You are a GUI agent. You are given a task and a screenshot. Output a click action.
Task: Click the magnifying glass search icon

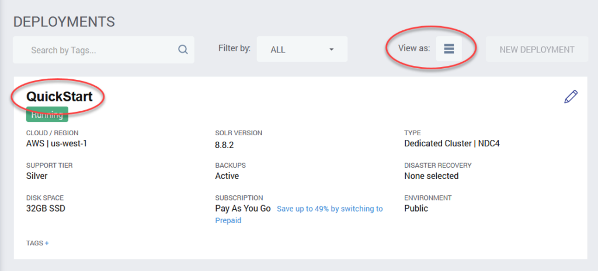pos(183,50)
